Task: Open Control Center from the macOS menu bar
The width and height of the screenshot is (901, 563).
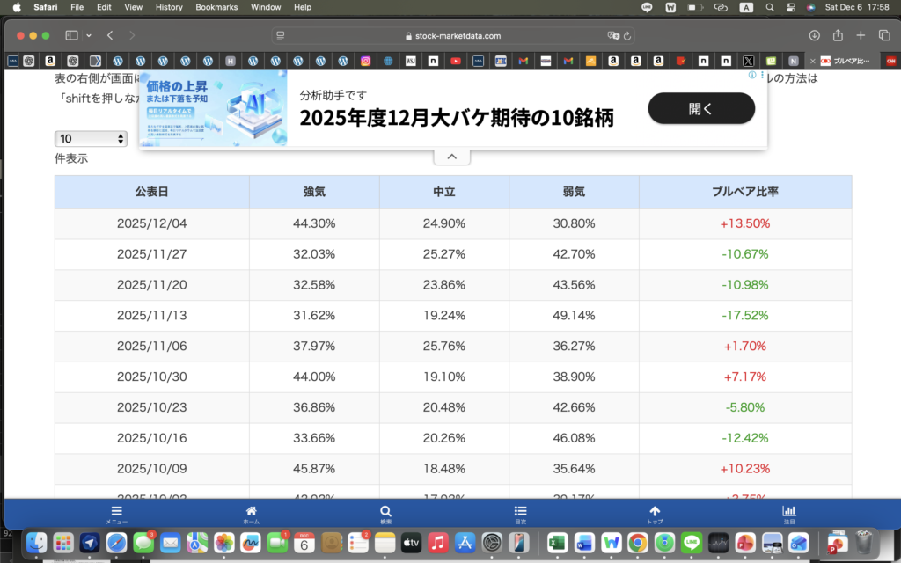Action: [x=789, y=7]
